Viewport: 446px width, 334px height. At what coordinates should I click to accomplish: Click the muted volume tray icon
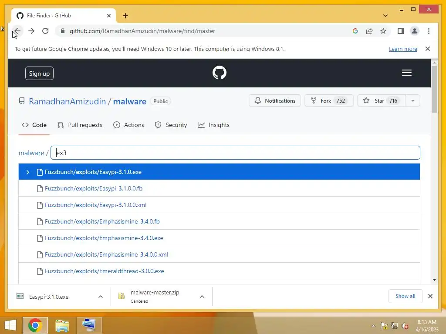(x=405, y=326)
